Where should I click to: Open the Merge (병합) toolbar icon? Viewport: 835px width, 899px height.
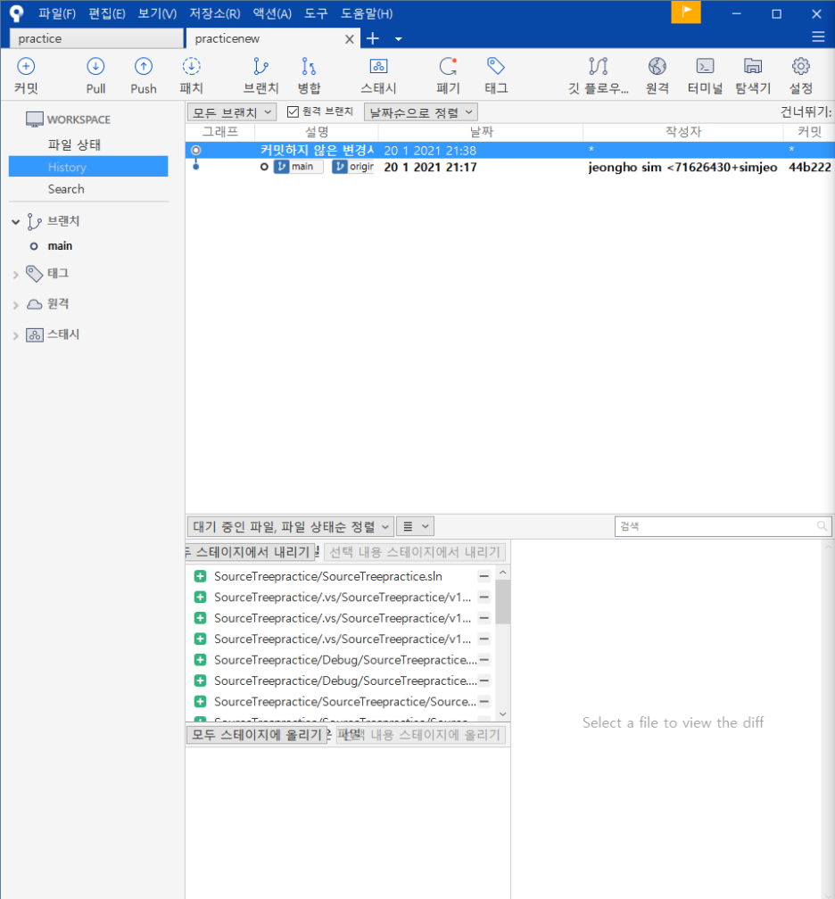309,76
